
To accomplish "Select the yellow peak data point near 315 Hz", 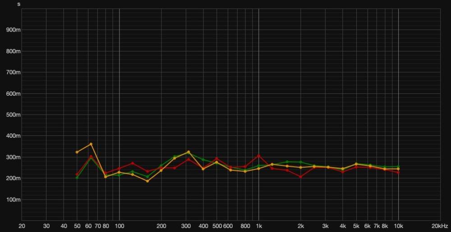I will coord(189,152).
